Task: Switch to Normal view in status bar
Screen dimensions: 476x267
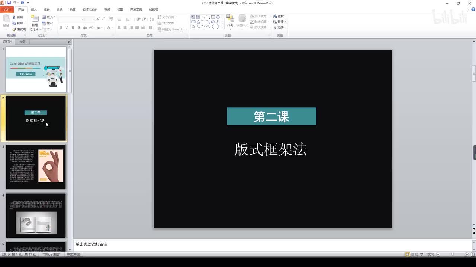Action: [x=408, y=254]
